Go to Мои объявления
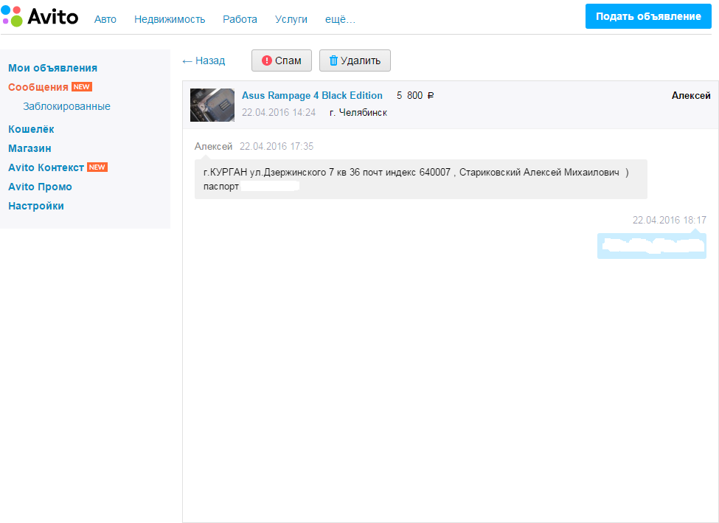The image size is (719, 523). coord(53,68)
